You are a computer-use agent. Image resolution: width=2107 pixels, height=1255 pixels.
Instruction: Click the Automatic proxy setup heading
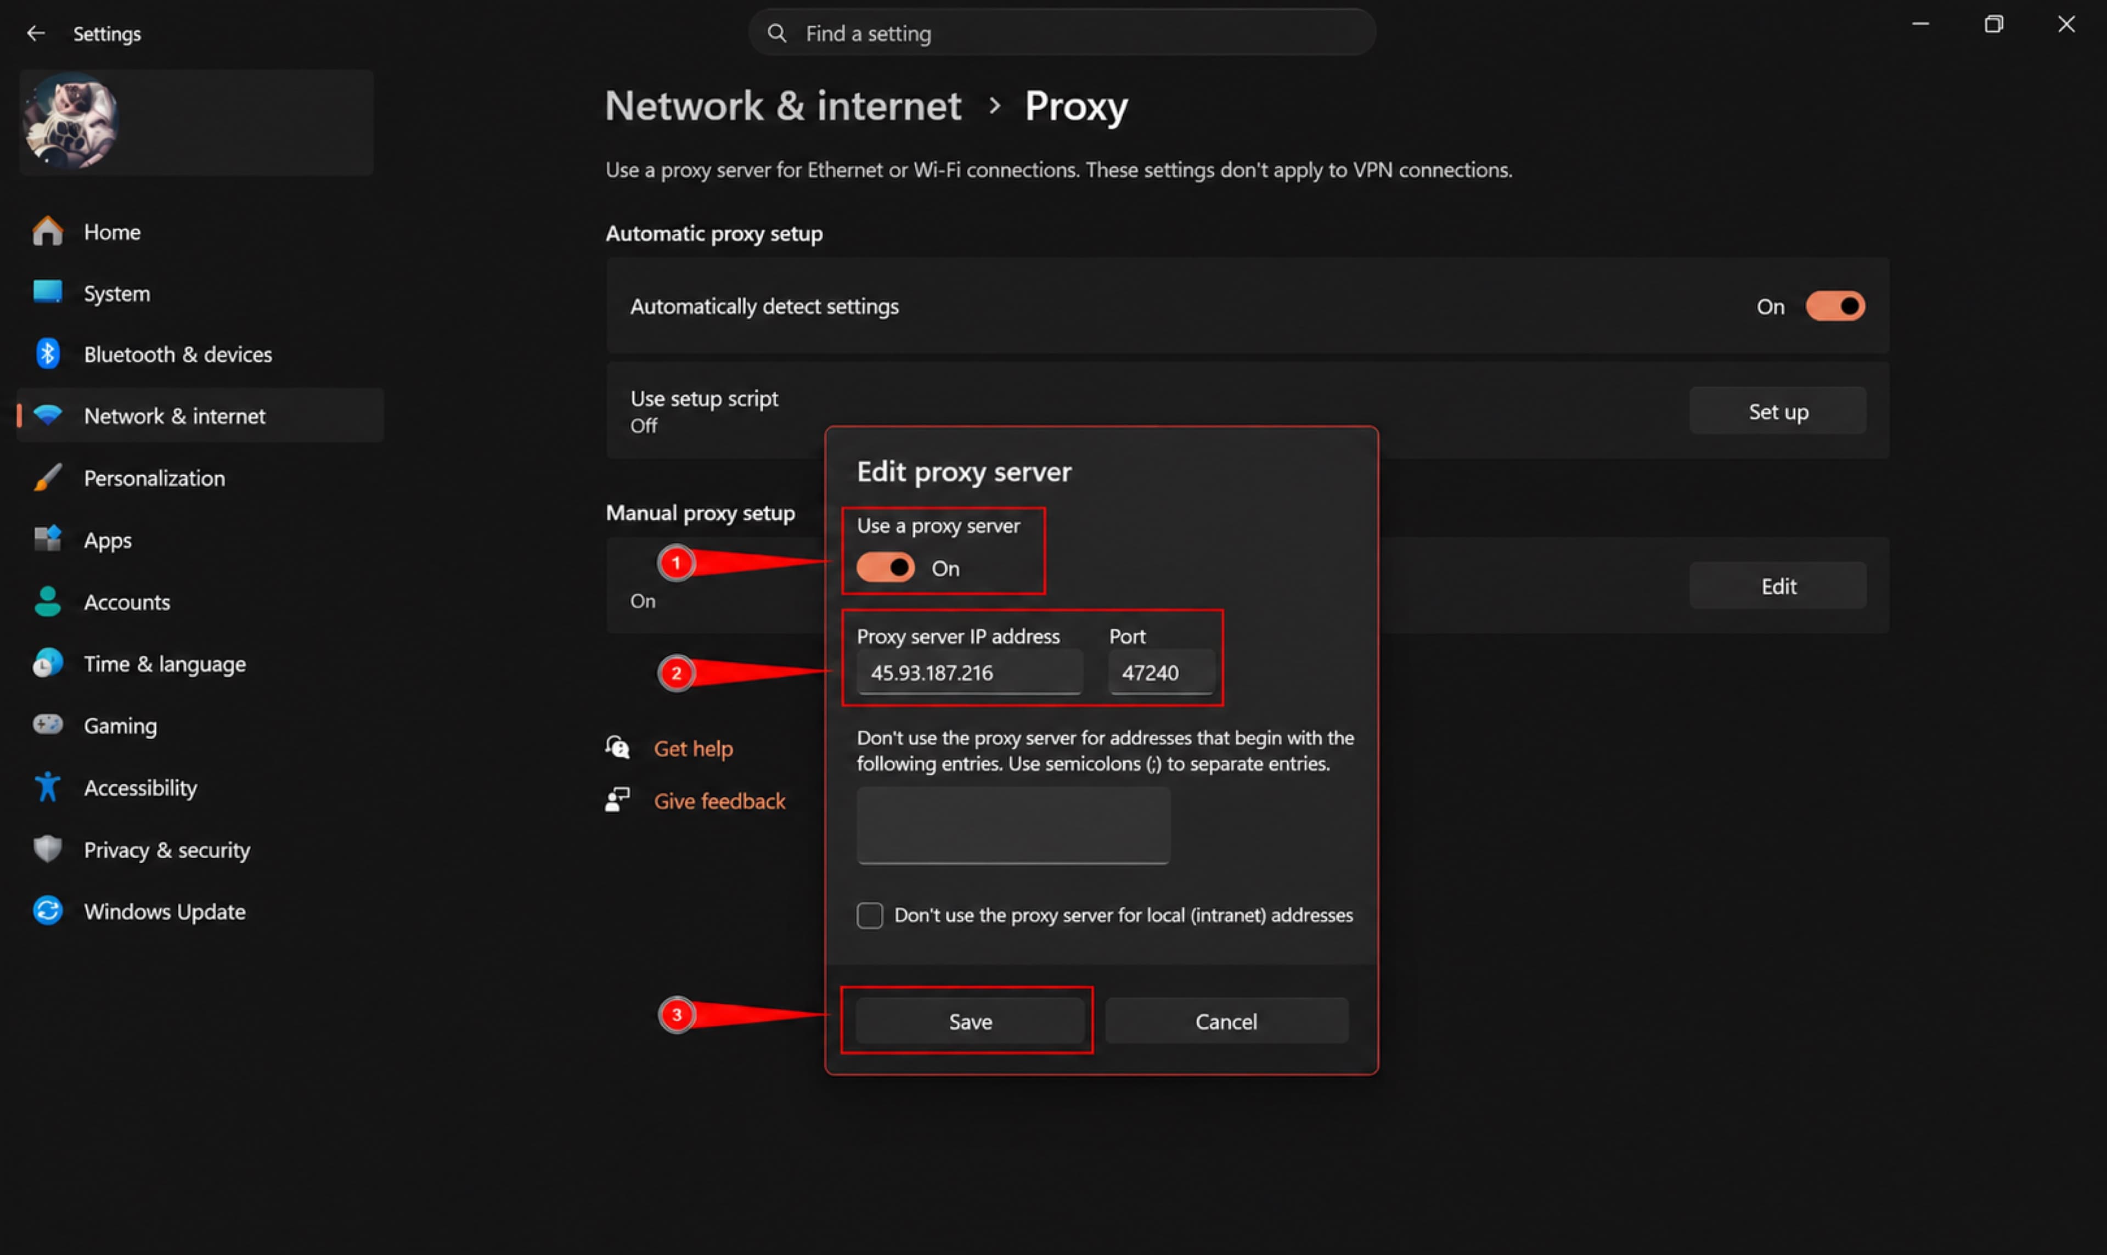pyautogui.click(x=714, y=233)
